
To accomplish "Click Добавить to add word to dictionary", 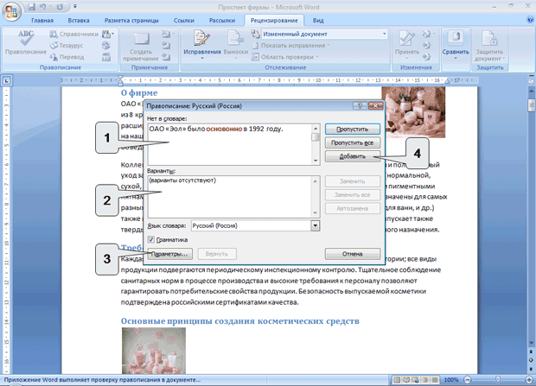I will (x=353, y=156).
